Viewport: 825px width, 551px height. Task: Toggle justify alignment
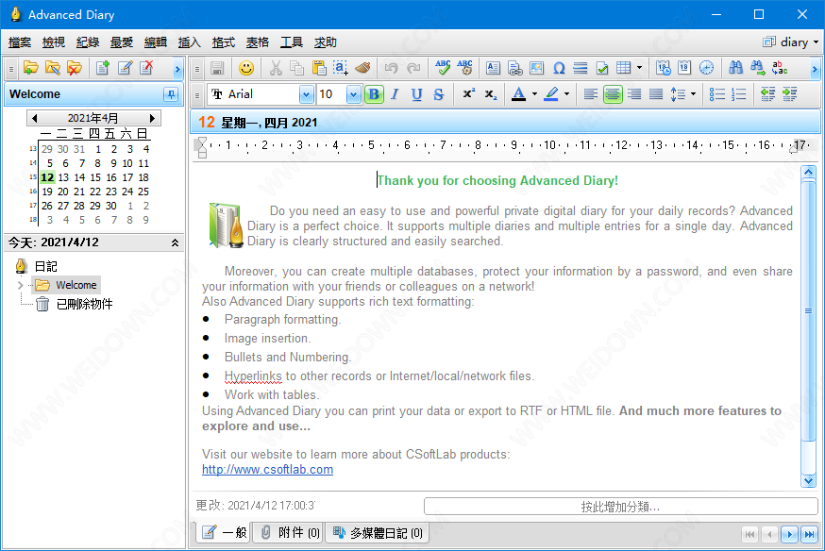click(x=656, y=94)
